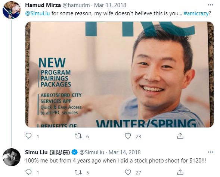View the magazine cover photo

[120, 75]
